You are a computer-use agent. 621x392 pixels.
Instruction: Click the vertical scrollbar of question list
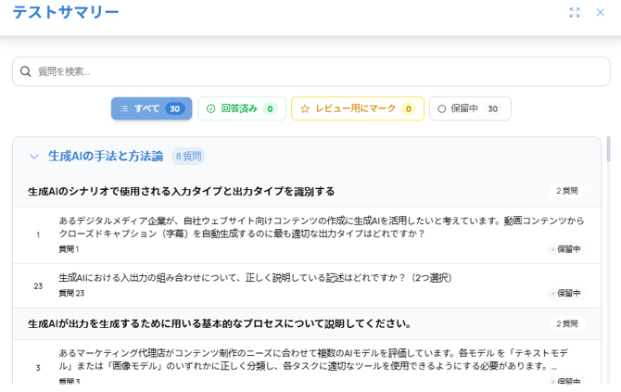coord(608,150)
